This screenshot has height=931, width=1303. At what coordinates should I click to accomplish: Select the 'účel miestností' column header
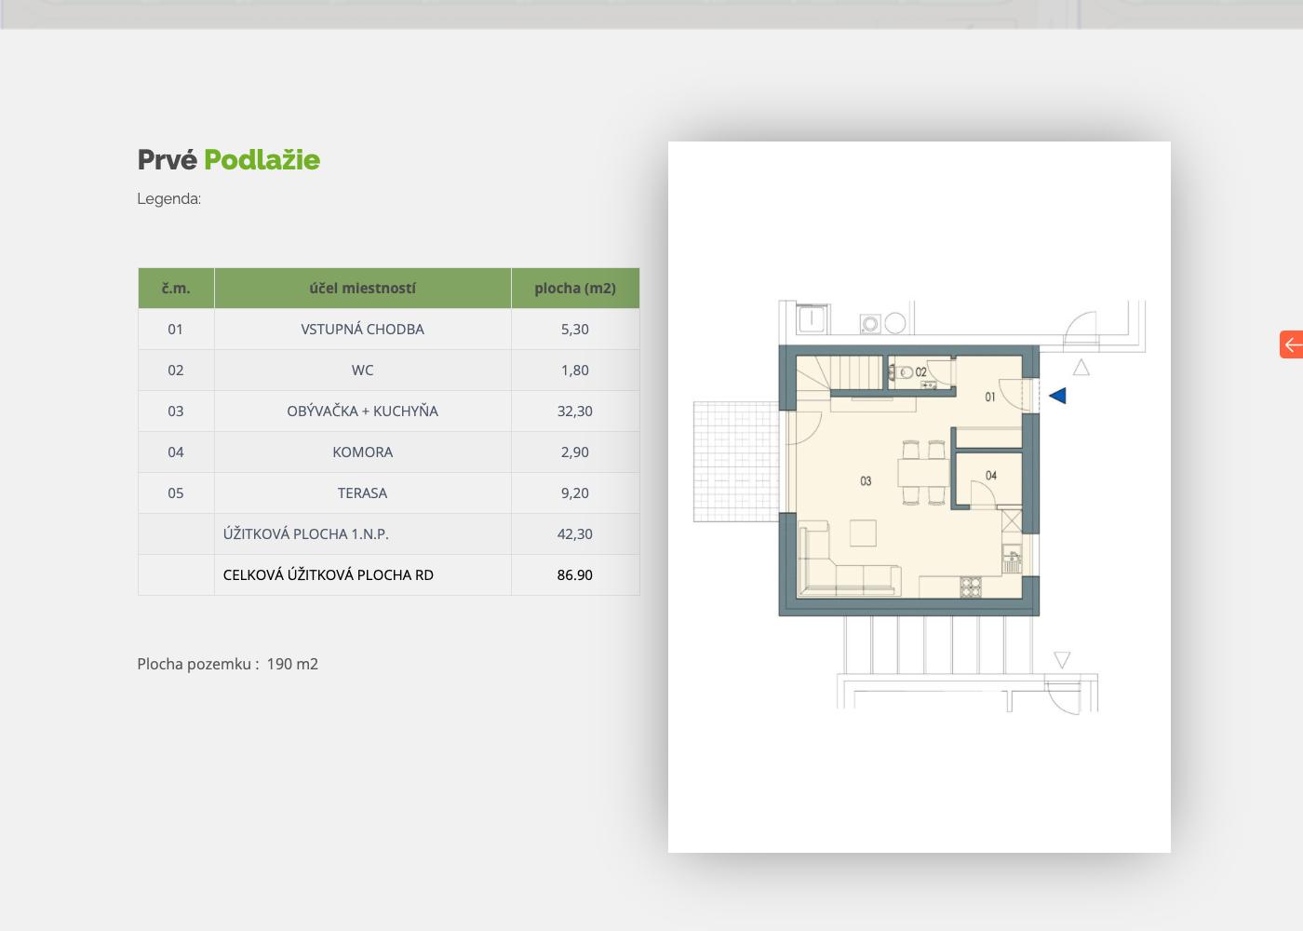click(362, 289)
